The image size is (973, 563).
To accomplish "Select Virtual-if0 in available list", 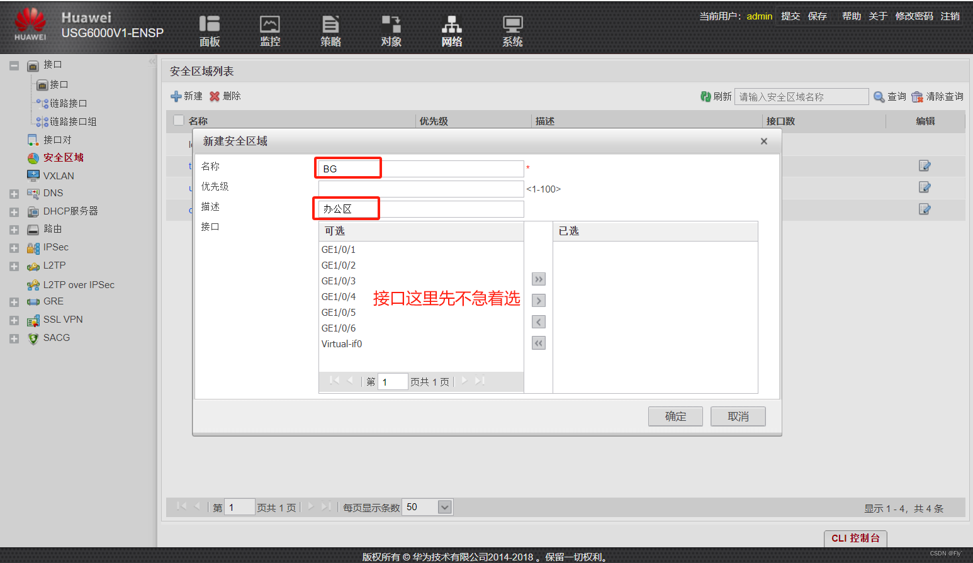I will click(x=342, y=344).
